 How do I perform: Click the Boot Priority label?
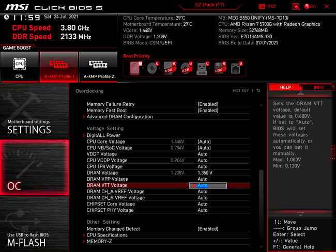point(136,56)
